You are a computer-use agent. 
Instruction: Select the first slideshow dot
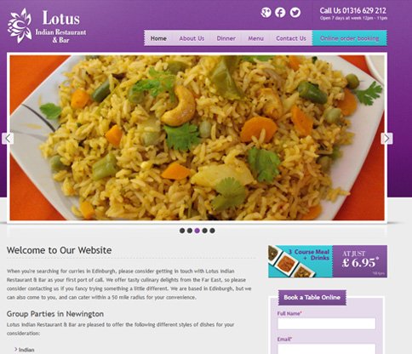tap(182, 231)
